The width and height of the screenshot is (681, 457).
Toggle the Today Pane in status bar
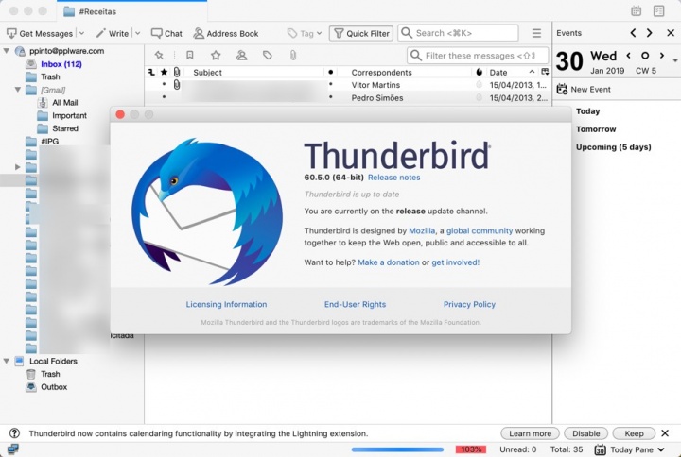(x=624, y=449)
